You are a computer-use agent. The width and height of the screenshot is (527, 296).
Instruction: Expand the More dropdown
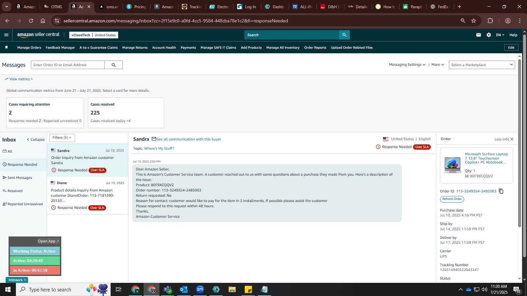point(438,65)
